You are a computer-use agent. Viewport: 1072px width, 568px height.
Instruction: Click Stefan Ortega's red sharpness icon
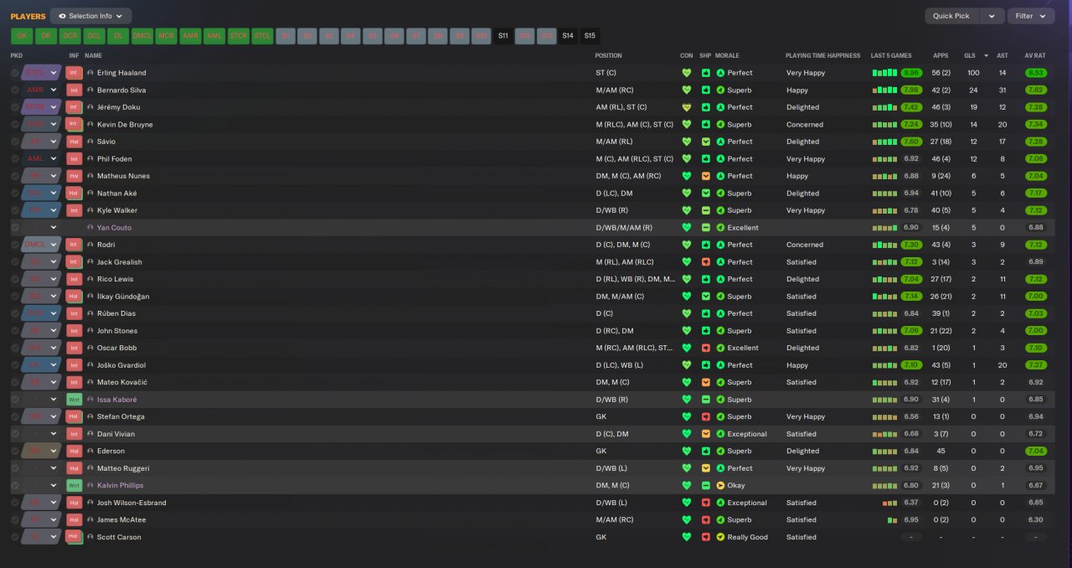pos(706,417)
